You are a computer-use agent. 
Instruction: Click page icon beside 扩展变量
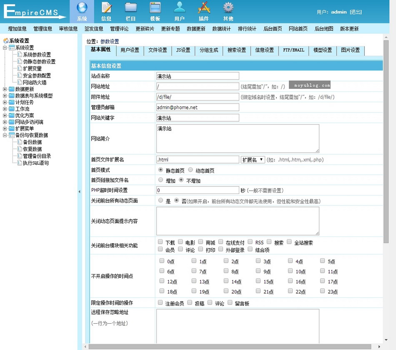pos(20,68)
